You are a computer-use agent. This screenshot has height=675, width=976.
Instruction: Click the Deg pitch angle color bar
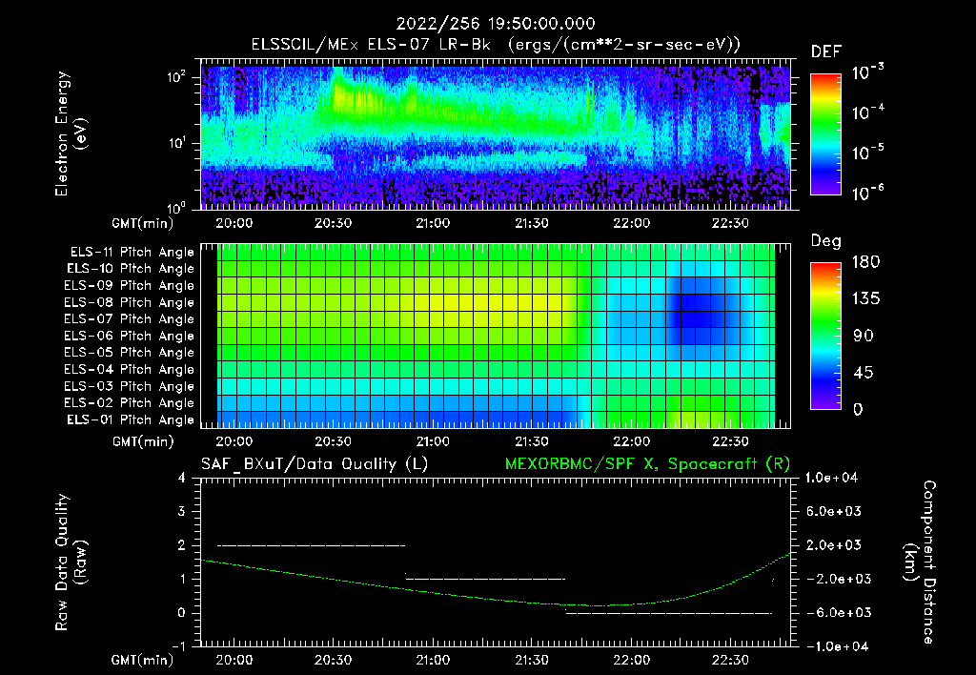tap(825, 336)
